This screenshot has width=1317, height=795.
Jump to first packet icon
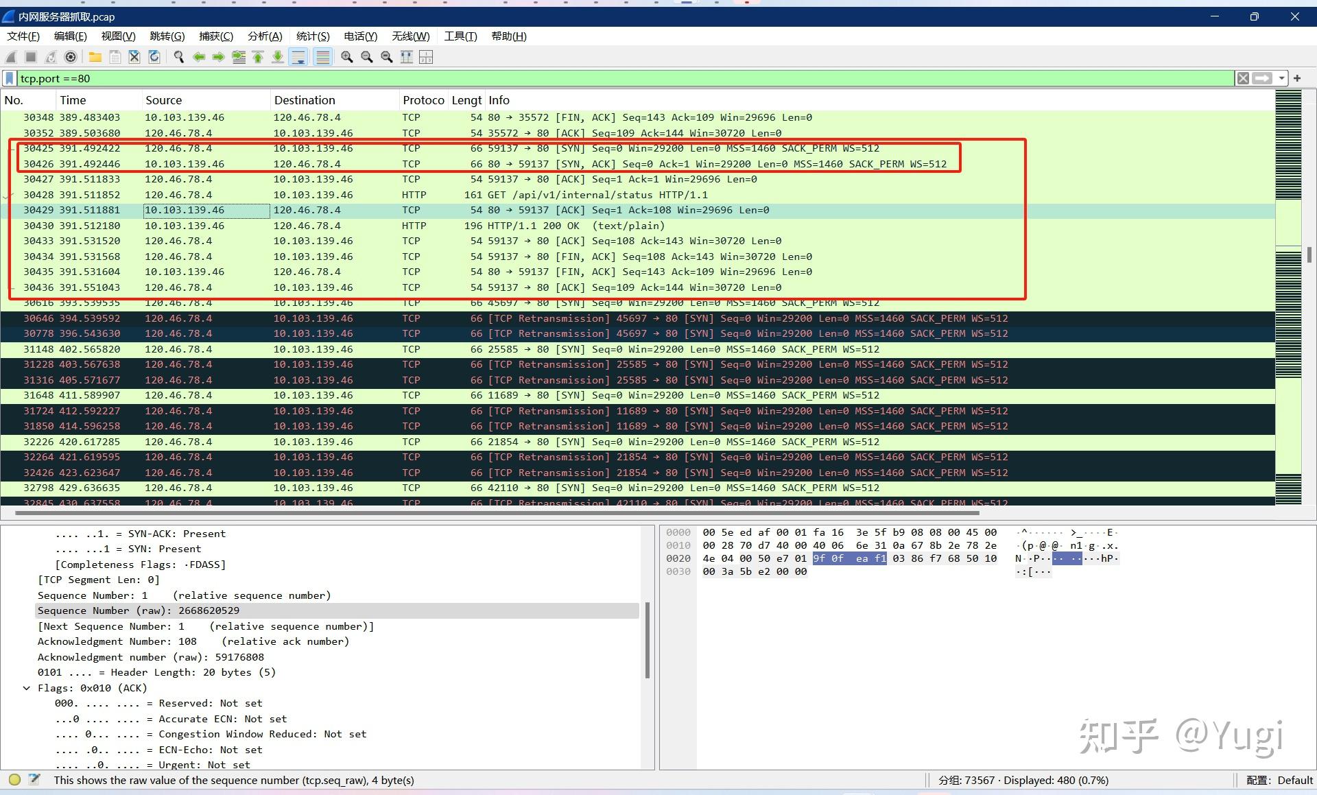258,57
